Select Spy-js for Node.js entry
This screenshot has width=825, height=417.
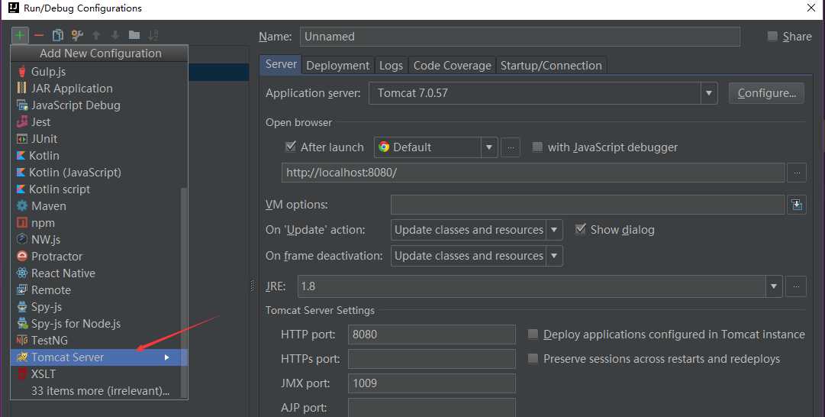(99, 324)
